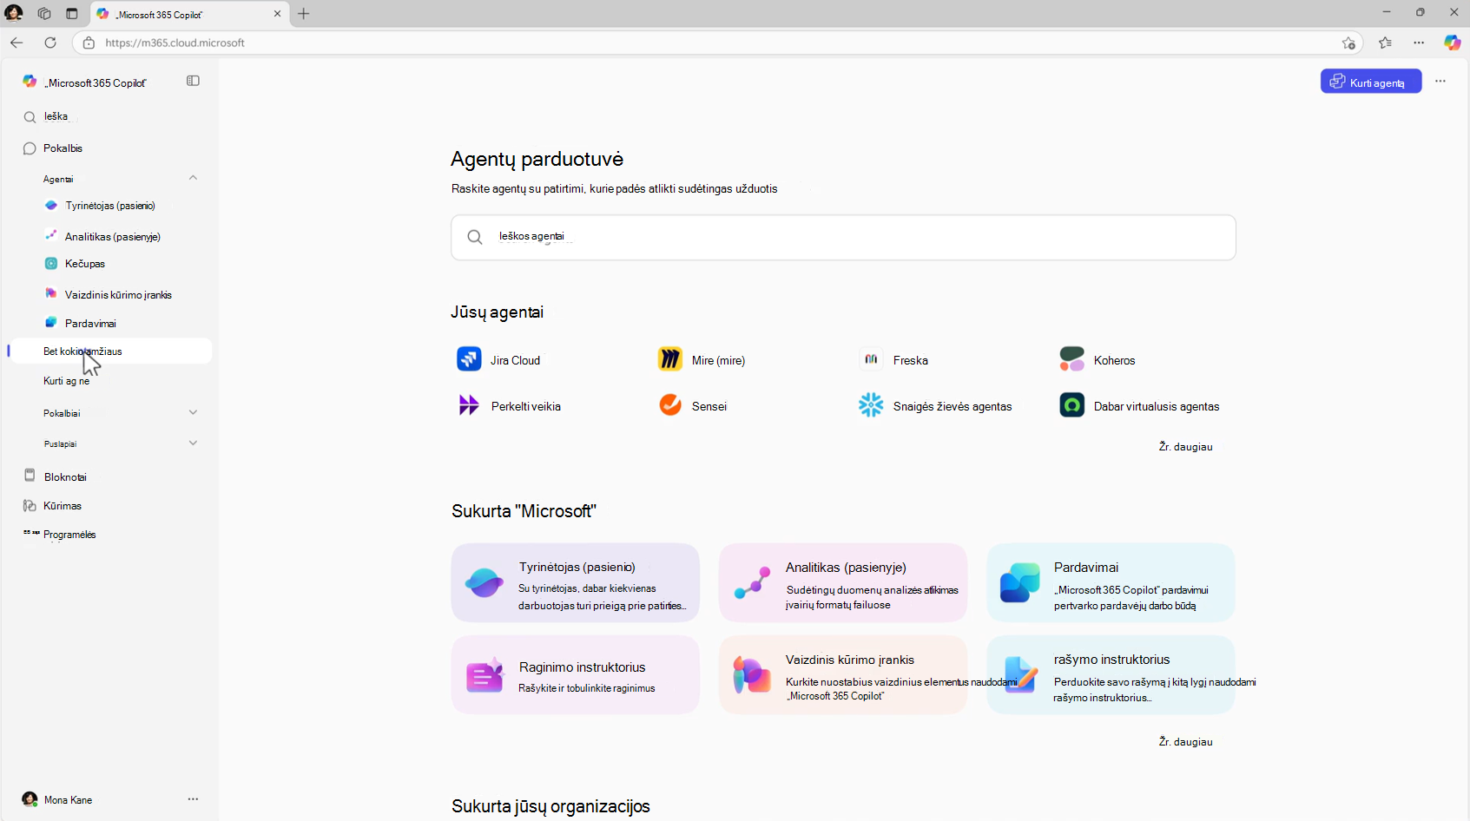Open browser Settings and more menu
Viewport: 1470px width, 821px height.
[x=1419, y=43]
